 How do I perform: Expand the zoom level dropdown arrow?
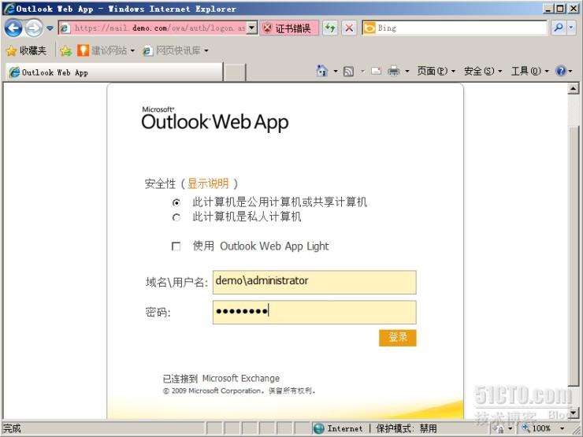tap(563, 429)
